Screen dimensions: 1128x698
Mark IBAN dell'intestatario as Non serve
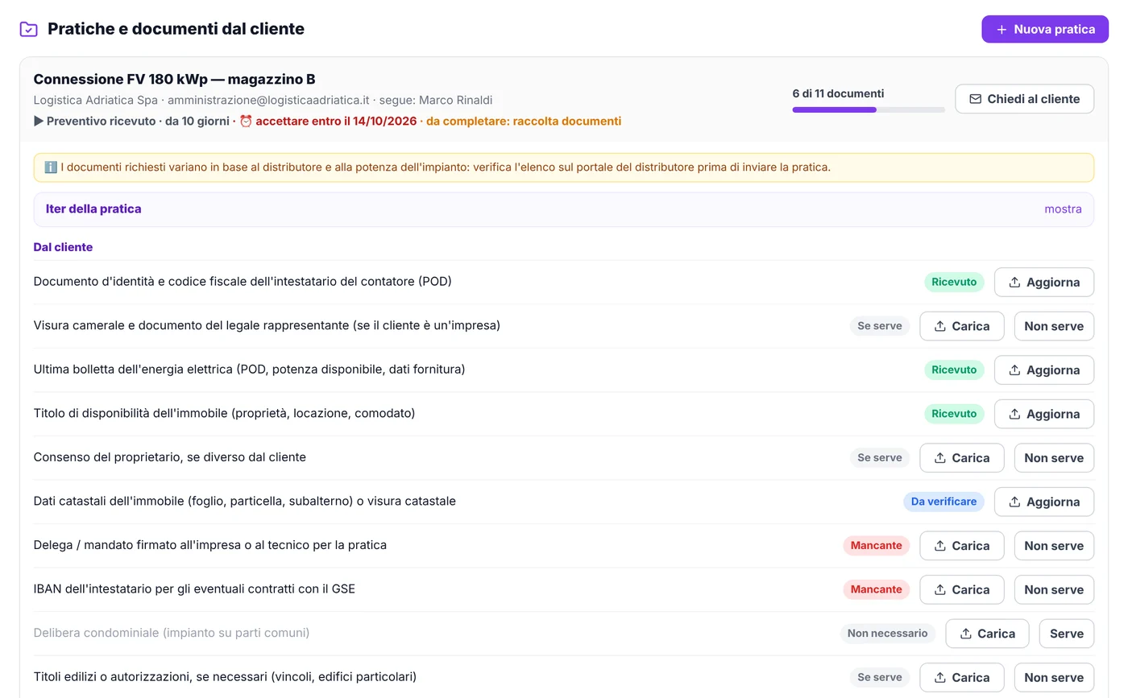pos(1054,589)
